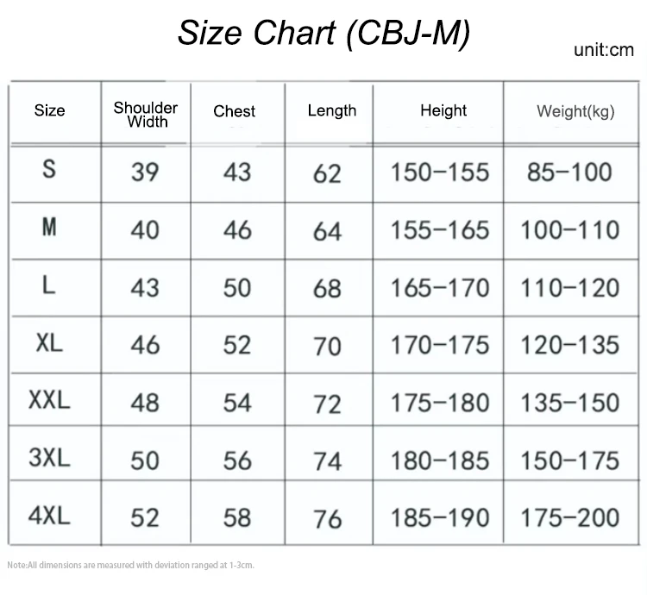Screen dimensions: 647x595
Task: Click the unit:cm label
Action: click(x=603, y=51)
